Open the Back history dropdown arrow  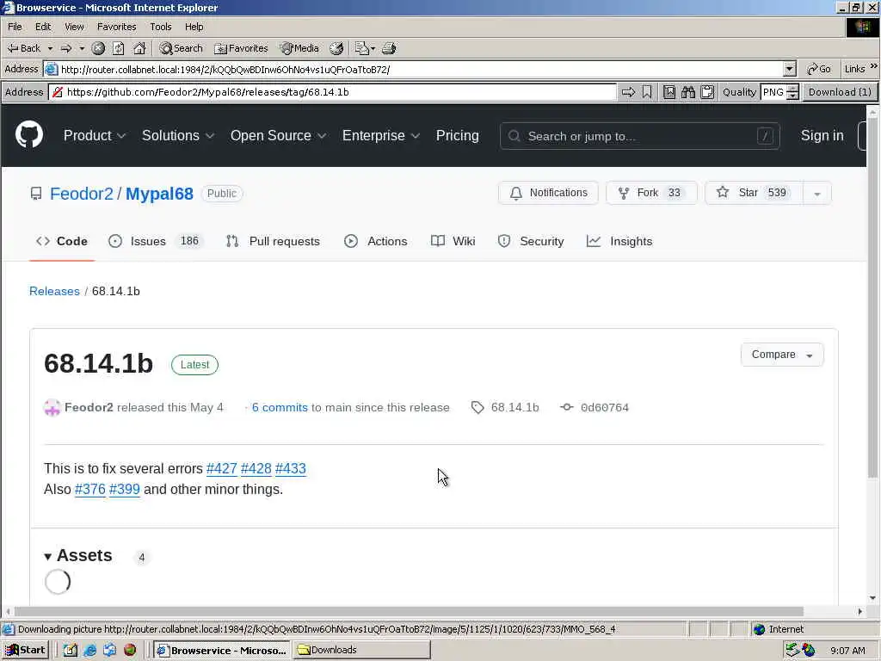coord(50,48)
